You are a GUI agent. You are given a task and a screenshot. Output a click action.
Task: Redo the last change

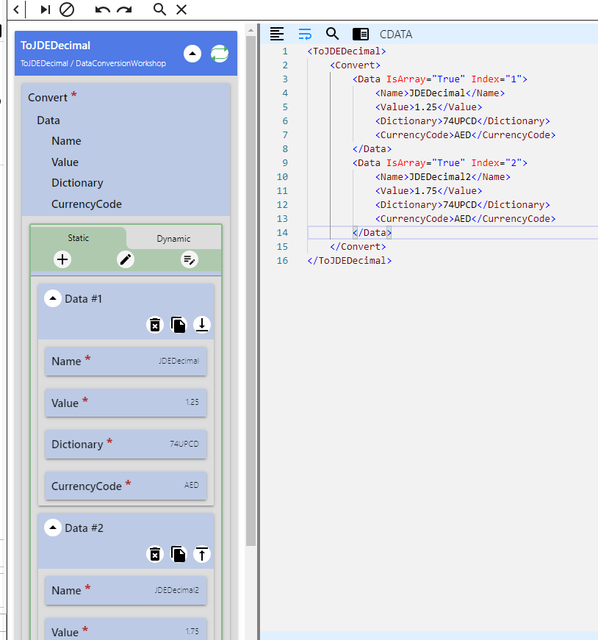tap(124, 10)
